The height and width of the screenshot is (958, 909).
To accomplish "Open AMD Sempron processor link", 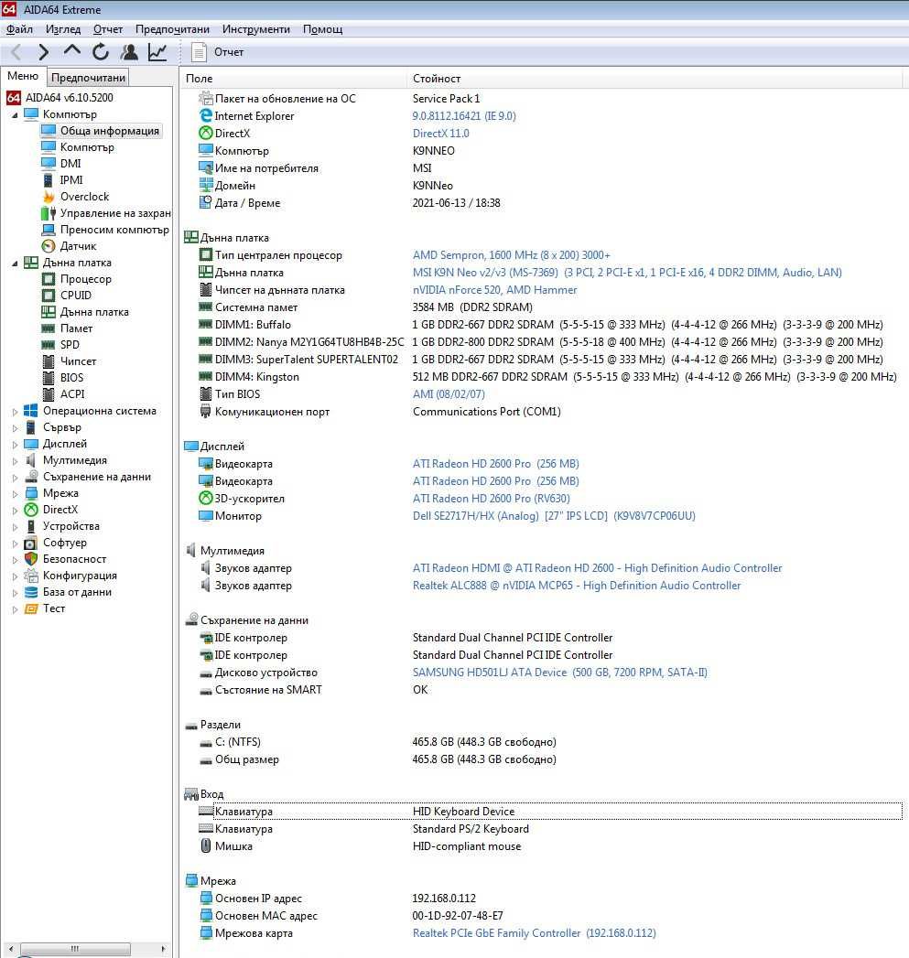I will tap(511, 255).
